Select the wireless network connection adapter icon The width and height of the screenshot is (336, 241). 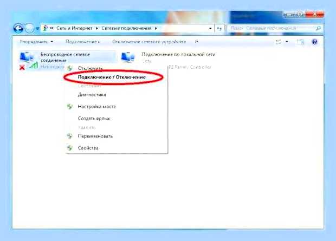click(27, 57)
